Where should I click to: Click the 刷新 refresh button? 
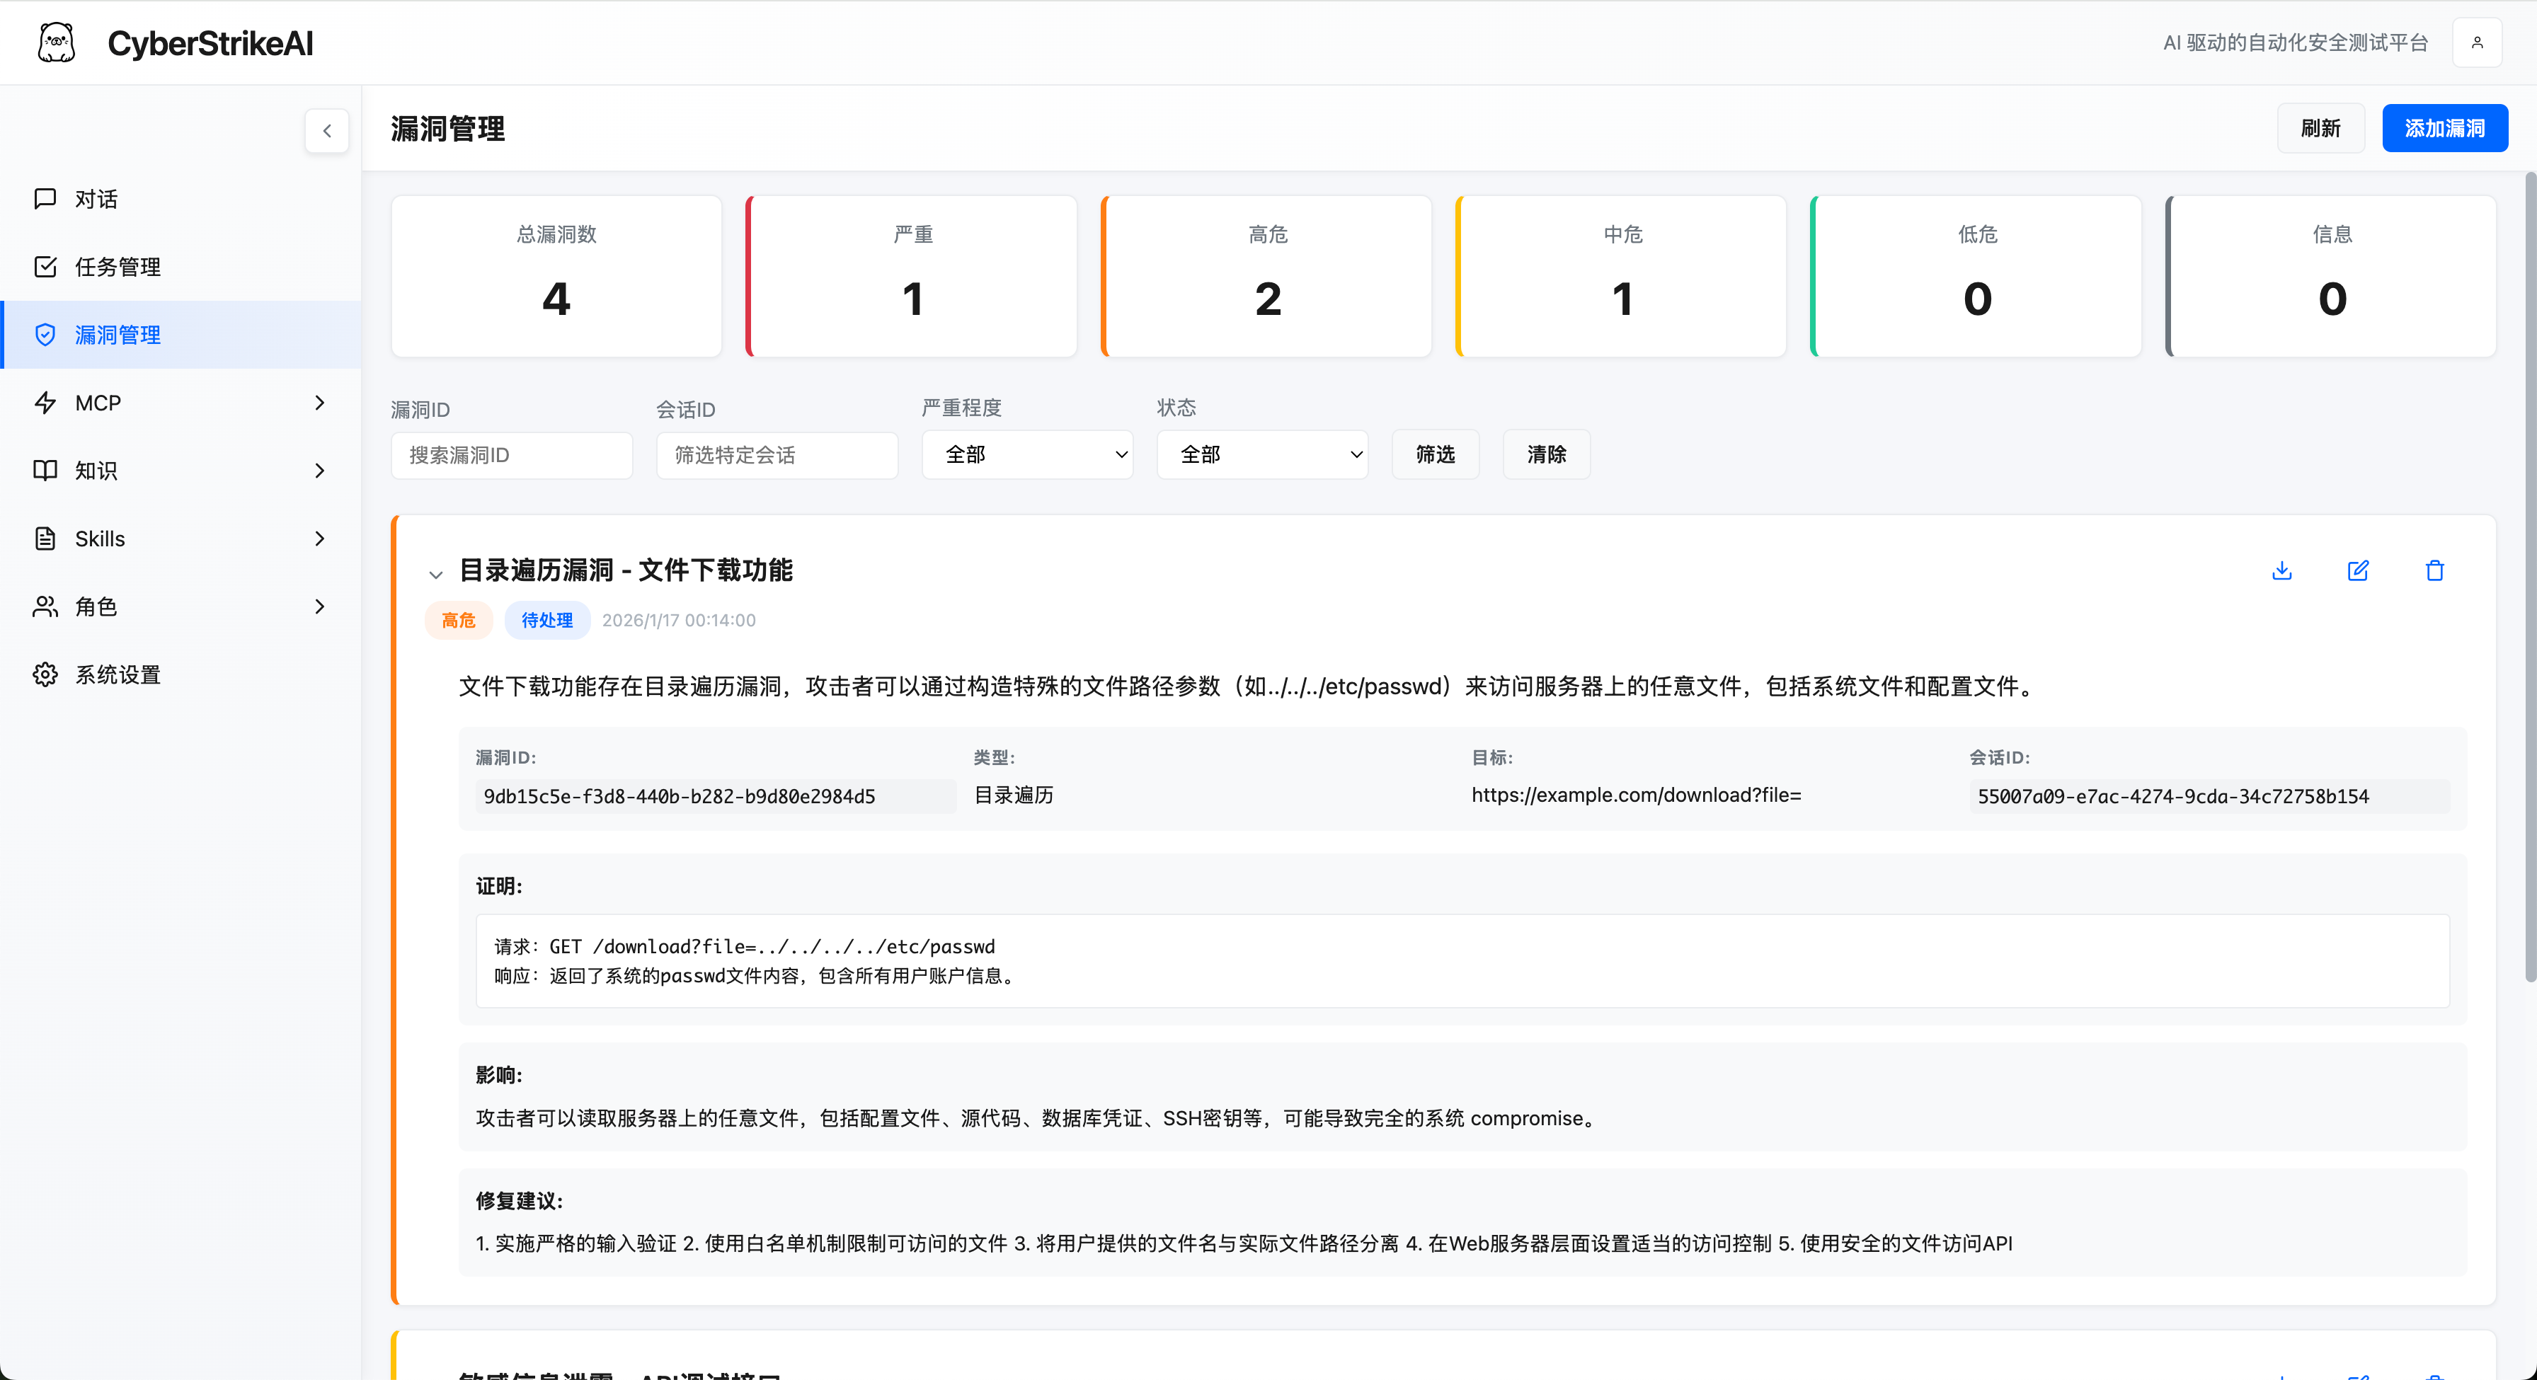pyautogui.click(x=2320, y=128)
